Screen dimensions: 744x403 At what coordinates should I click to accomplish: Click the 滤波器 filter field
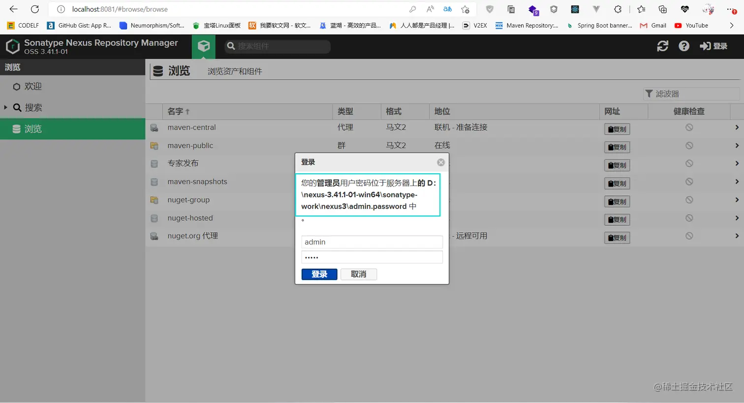tap(691, 93)
